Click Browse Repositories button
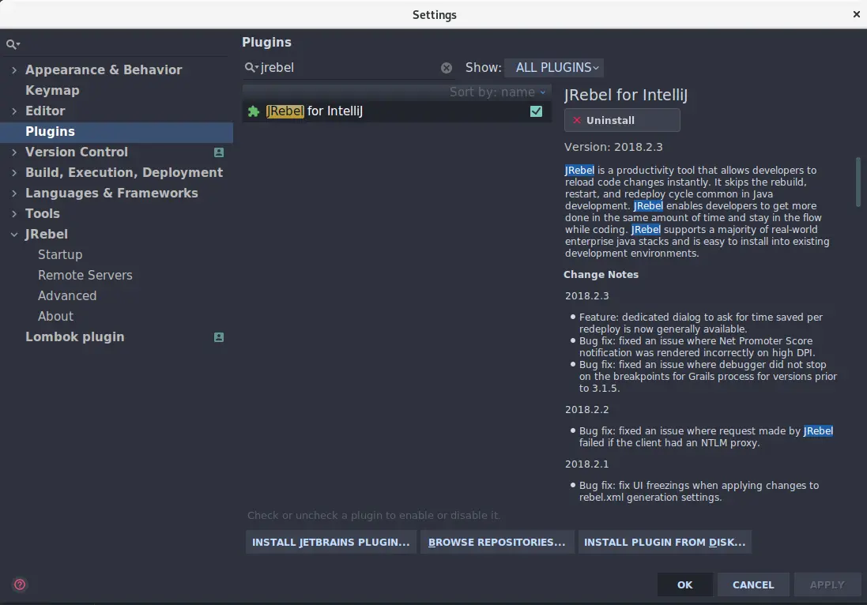This screenshot has height=605, width=867. (496, 542)
